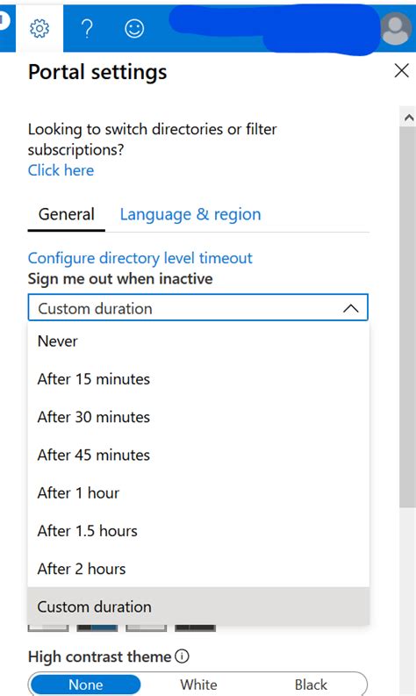Open the settings gear icon
Viewport: 416px width, 696px height.
click(39, 29)
